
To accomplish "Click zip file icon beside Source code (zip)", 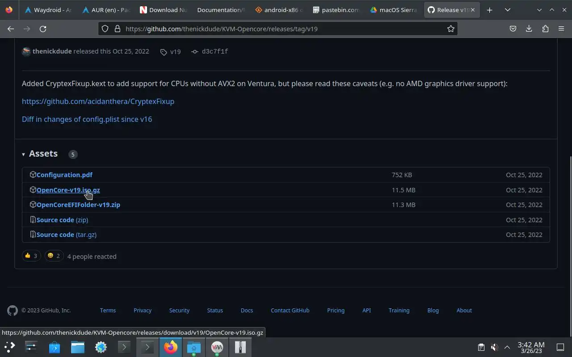I will point(33,220).
